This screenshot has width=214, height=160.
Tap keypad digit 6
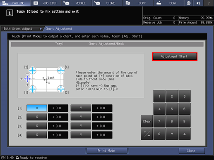(x=184, y=109)
